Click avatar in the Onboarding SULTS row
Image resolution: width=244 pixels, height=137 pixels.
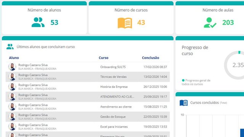click(x=12, y=67)
